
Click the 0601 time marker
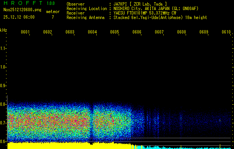click(x=25, y=32)
